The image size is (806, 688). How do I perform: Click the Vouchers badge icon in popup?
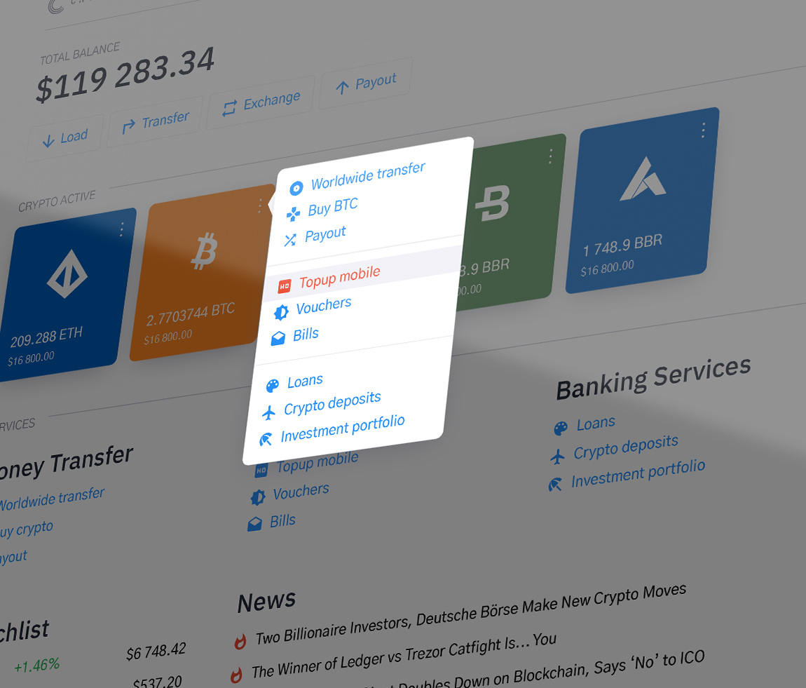point(281,312)
